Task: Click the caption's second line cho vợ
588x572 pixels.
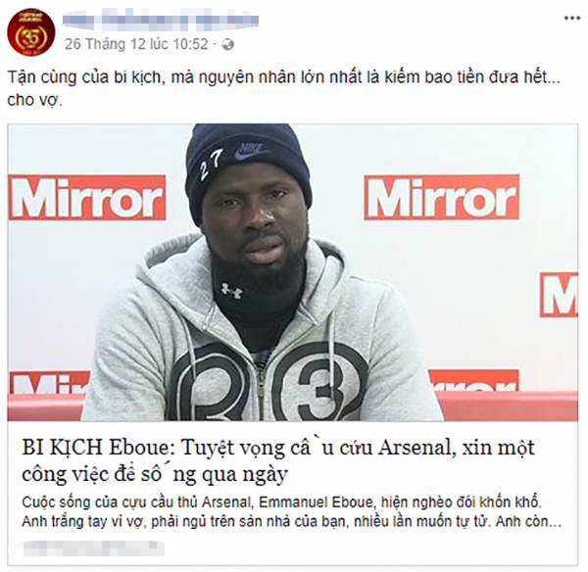Action: [x=35, y=101]
